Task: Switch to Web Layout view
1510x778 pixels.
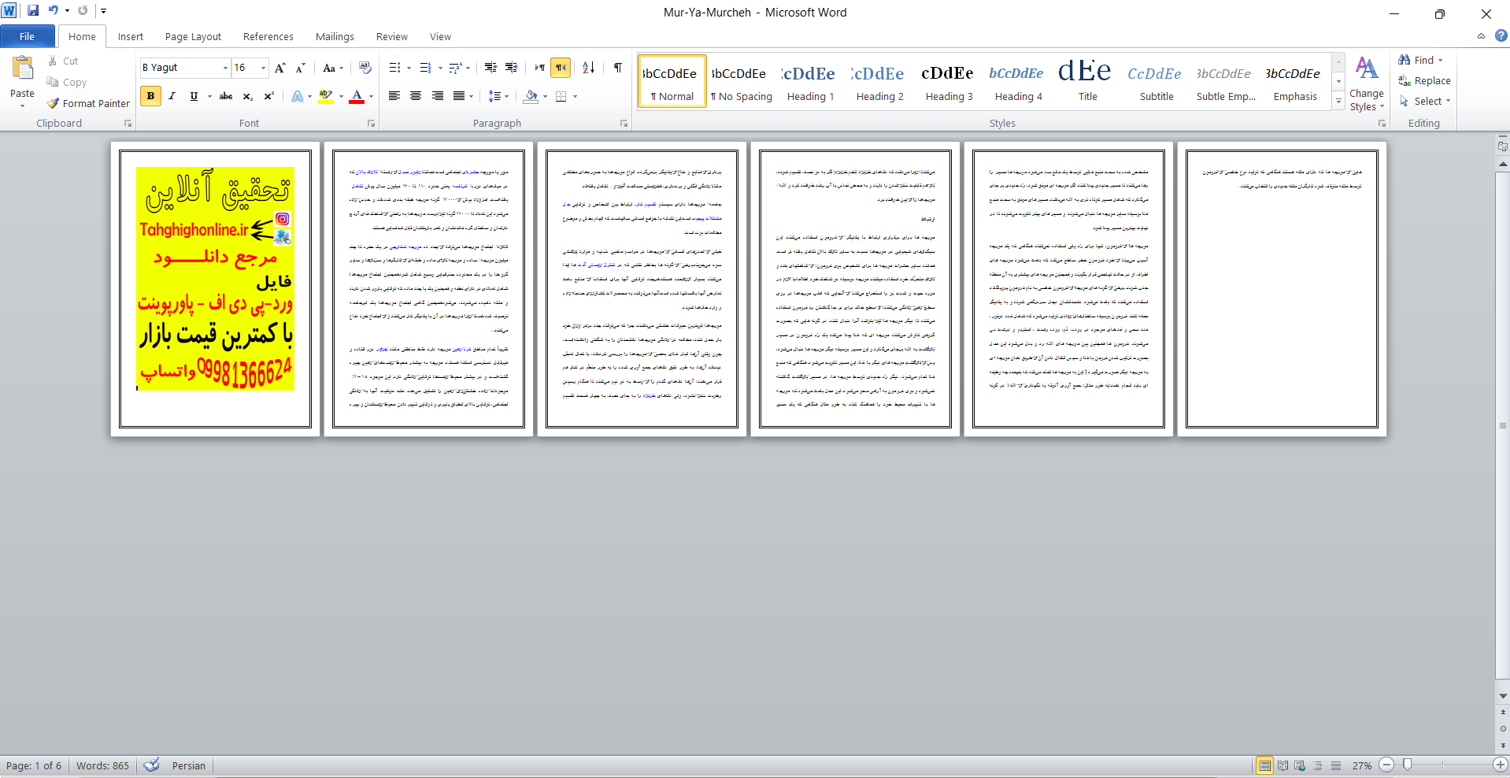Action: [x=1300, y=765]
